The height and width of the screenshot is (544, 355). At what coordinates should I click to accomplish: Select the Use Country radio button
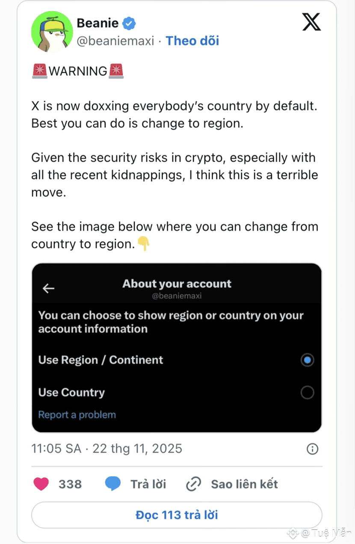[307, 393]
